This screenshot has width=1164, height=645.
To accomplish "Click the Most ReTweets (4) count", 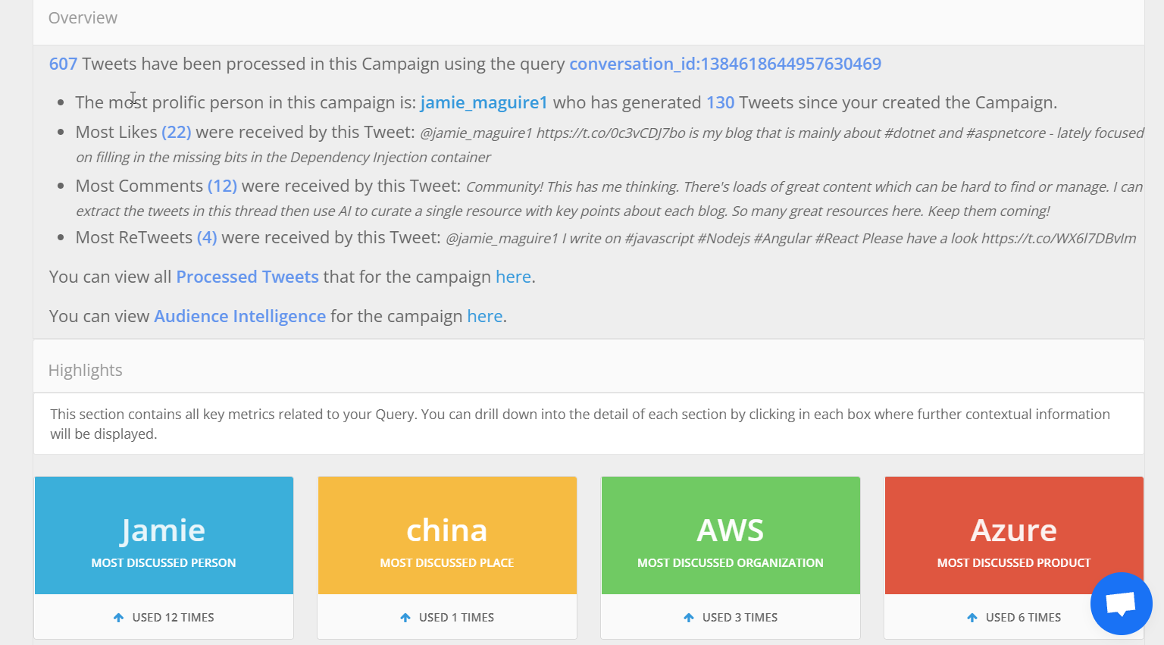I will point(207,237).
